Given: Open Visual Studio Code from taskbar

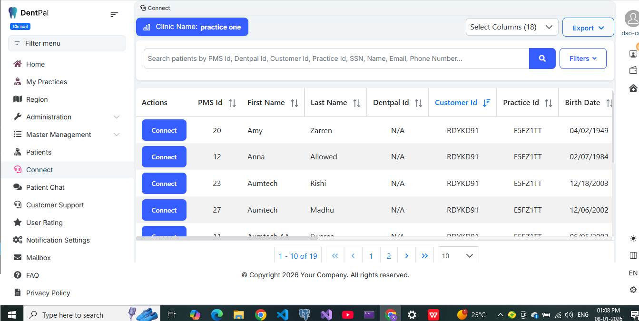Looking at the screenshot, I should pos(282,315).
